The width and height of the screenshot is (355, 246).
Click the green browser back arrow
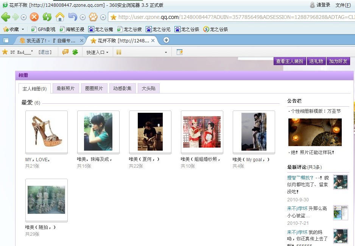[6, 17]
